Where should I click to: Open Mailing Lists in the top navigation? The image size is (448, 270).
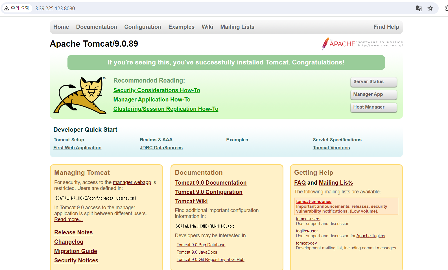[237, 27]
